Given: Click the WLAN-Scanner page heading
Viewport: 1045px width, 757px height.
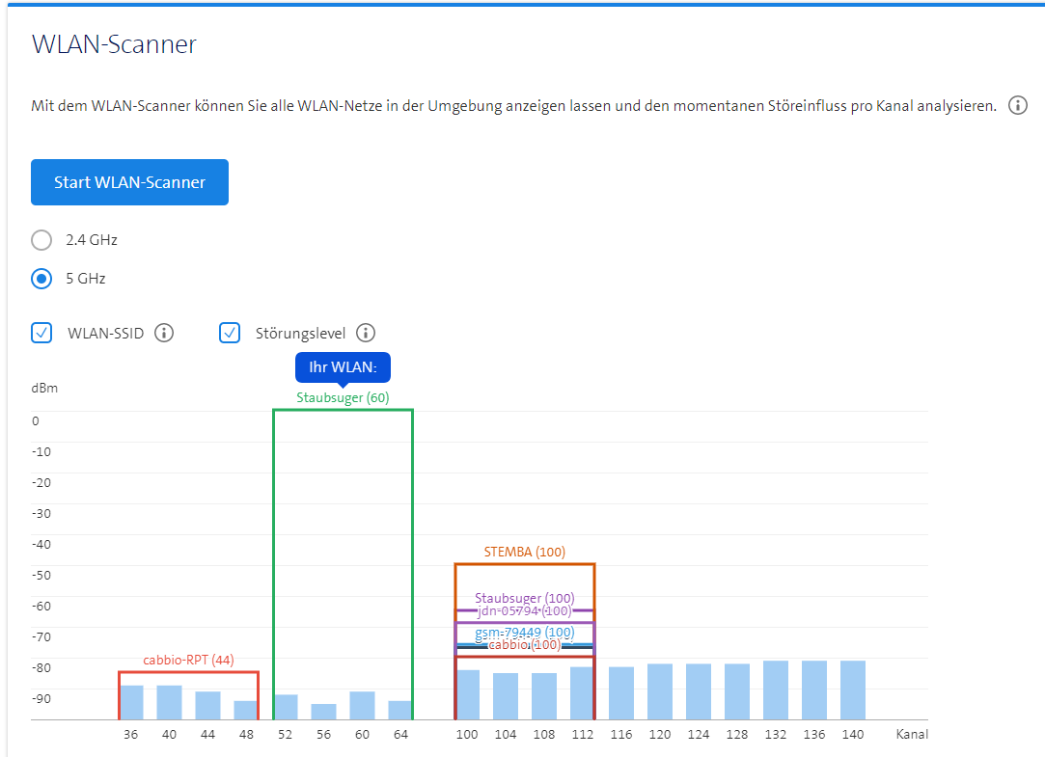Looking at the screenshot, I should point(114,44).
